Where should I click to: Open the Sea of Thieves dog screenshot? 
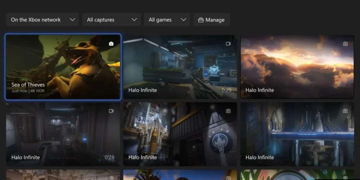click(63, 67)
